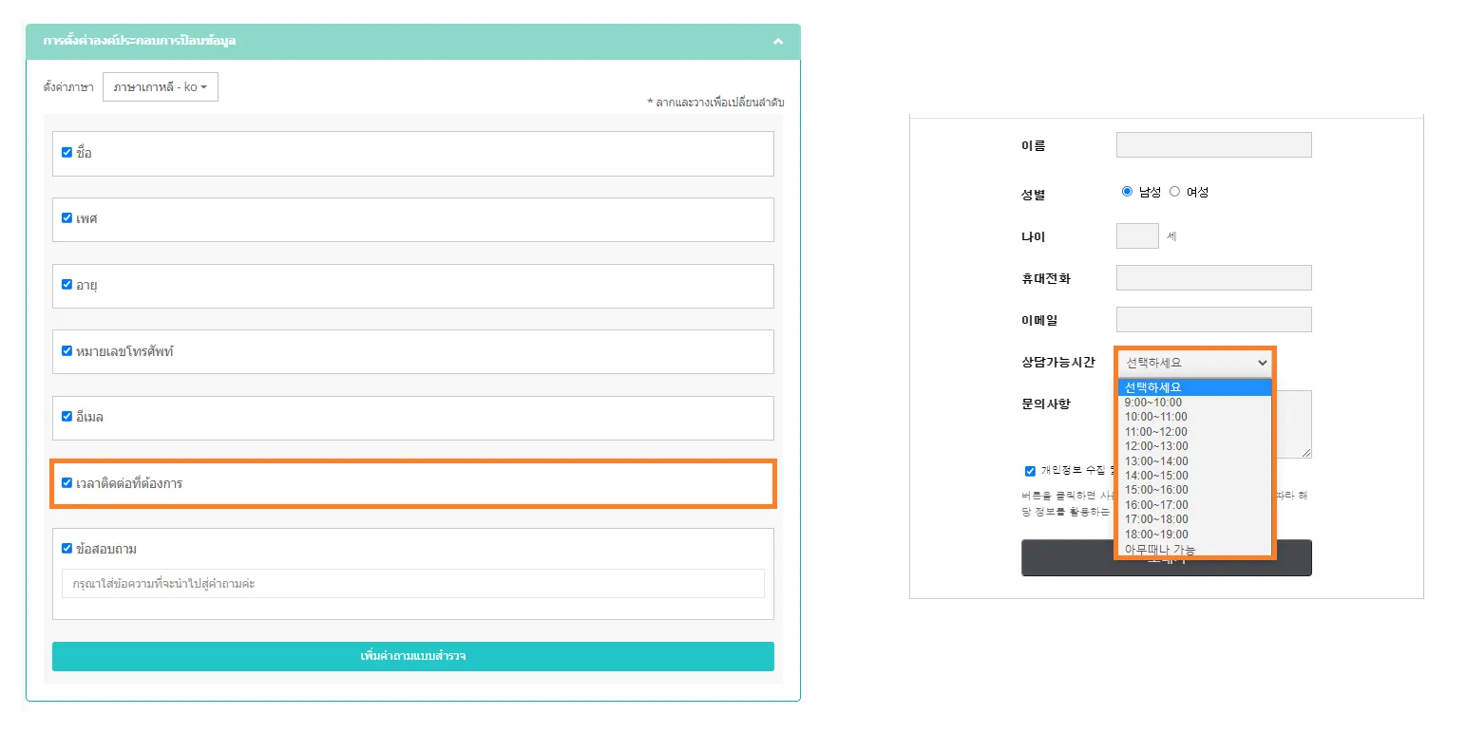Collapse the input settings panel chevron
The height and width of the screenshot is (732, 1466).
[x=778, y=42]
